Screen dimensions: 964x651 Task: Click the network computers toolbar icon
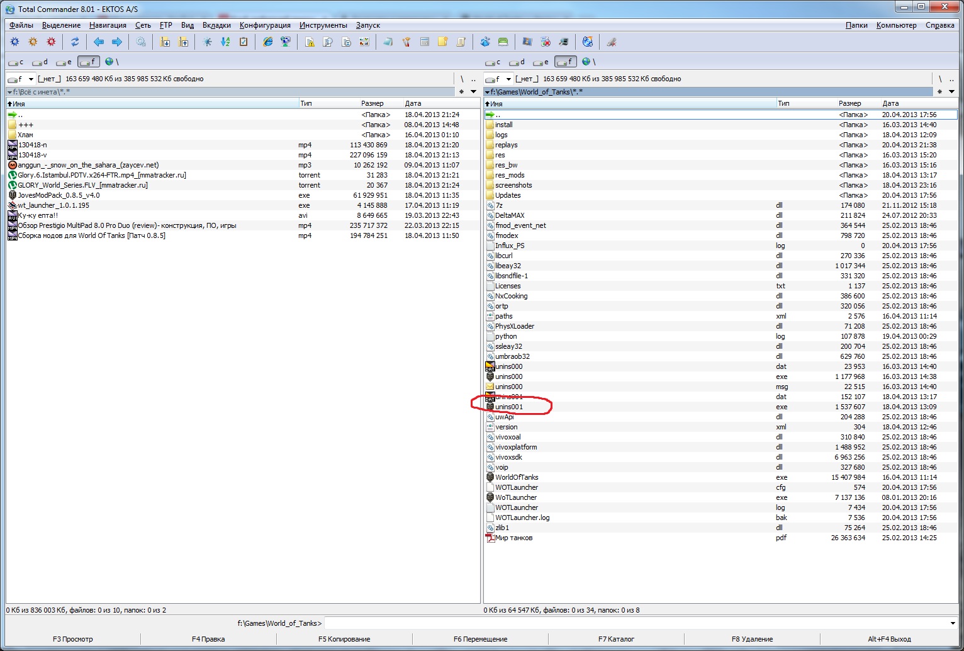[286, 42]
